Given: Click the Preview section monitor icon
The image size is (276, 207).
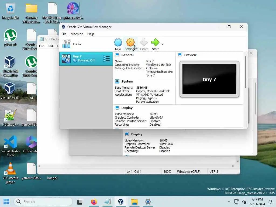Looking at the screenshot, I should [x=180, y=55].
